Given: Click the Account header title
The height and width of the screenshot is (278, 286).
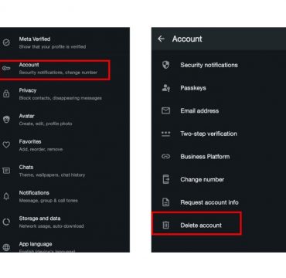Looking at the screenshot, I should pos(187,39).
